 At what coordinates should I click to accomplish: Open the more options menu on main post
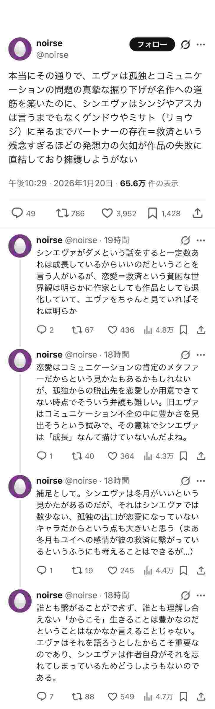(201, 45)
